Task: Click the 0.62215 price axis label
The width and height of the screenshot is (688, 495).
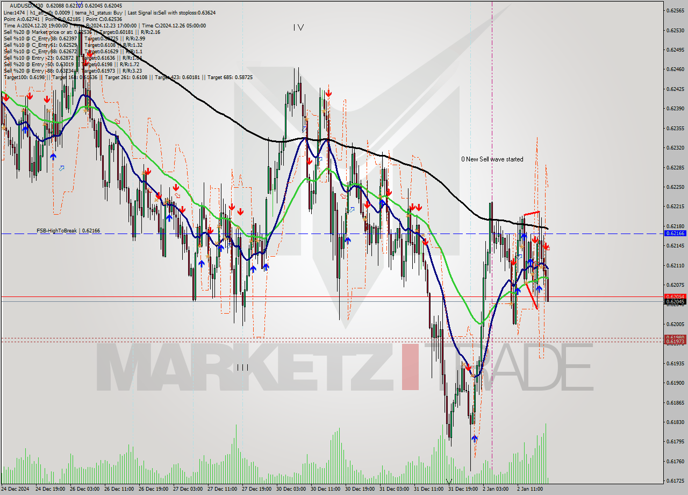Action: click(x=676, y=206)
